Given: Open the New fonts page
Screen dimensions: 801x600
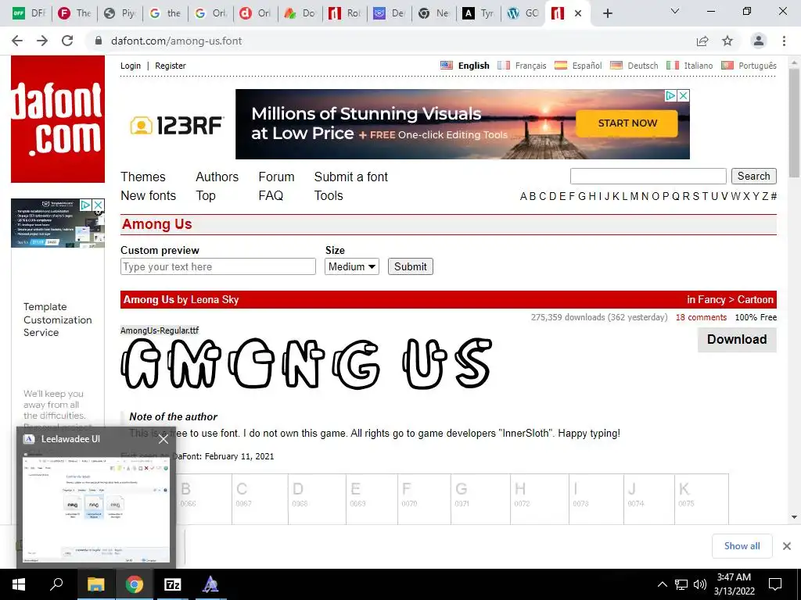Looking at the screenshot, I should click(x=148, y=195).
